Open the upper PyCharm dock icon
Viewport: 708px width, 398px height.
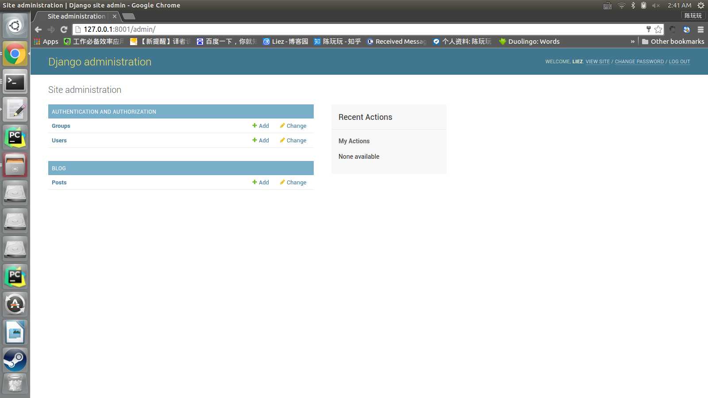point(15,138)
